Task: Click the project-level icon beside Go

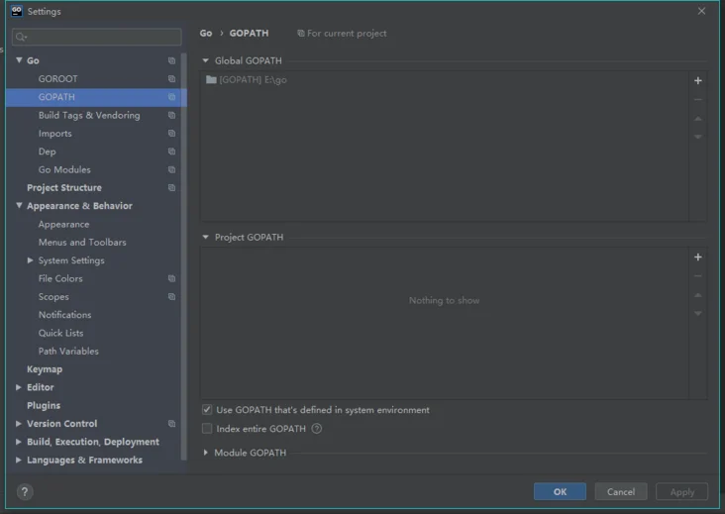Action: [171, 60]
